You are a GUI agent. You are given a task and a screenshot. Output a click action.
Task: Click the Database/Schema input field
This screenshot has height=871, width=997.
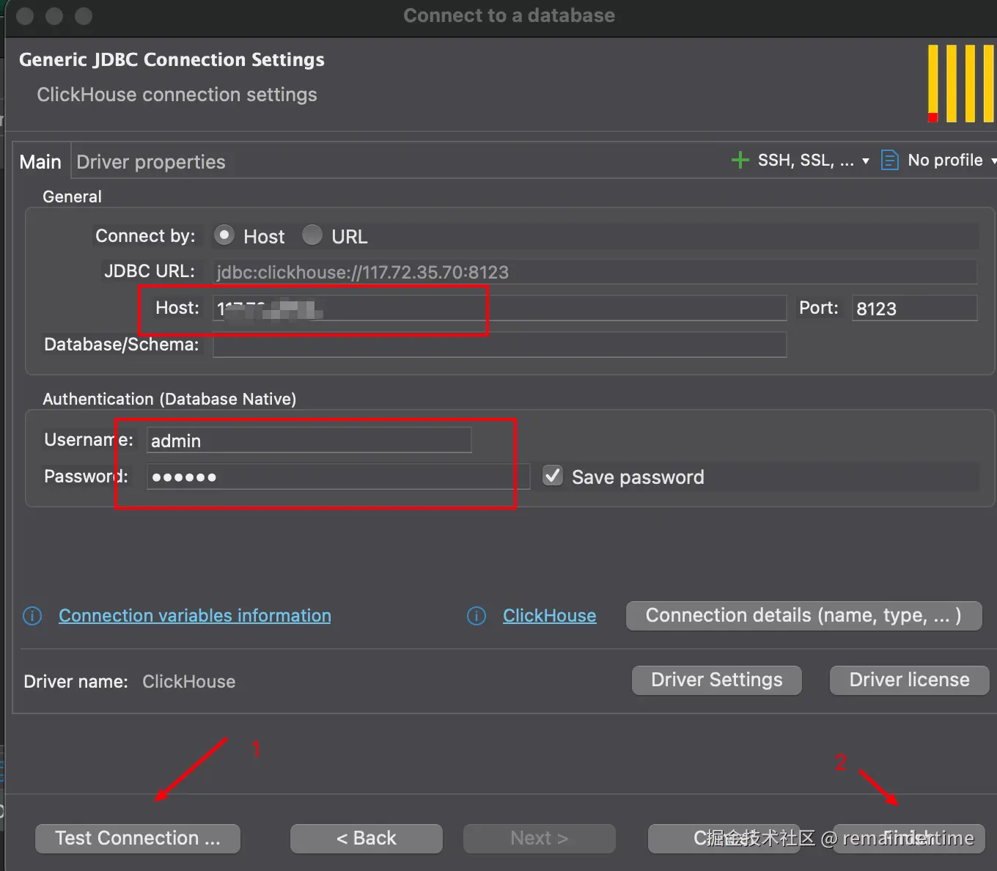point(499,345)
